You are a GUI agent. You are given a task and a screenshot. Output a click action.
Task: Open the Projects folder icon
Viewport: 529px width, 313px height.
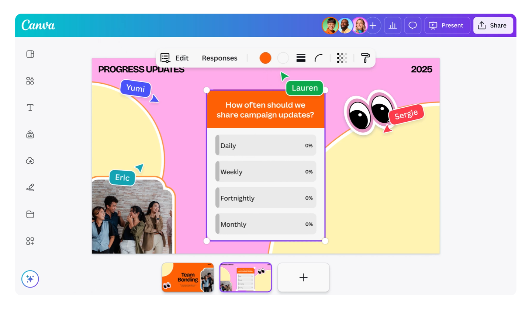tap(30, 214)
